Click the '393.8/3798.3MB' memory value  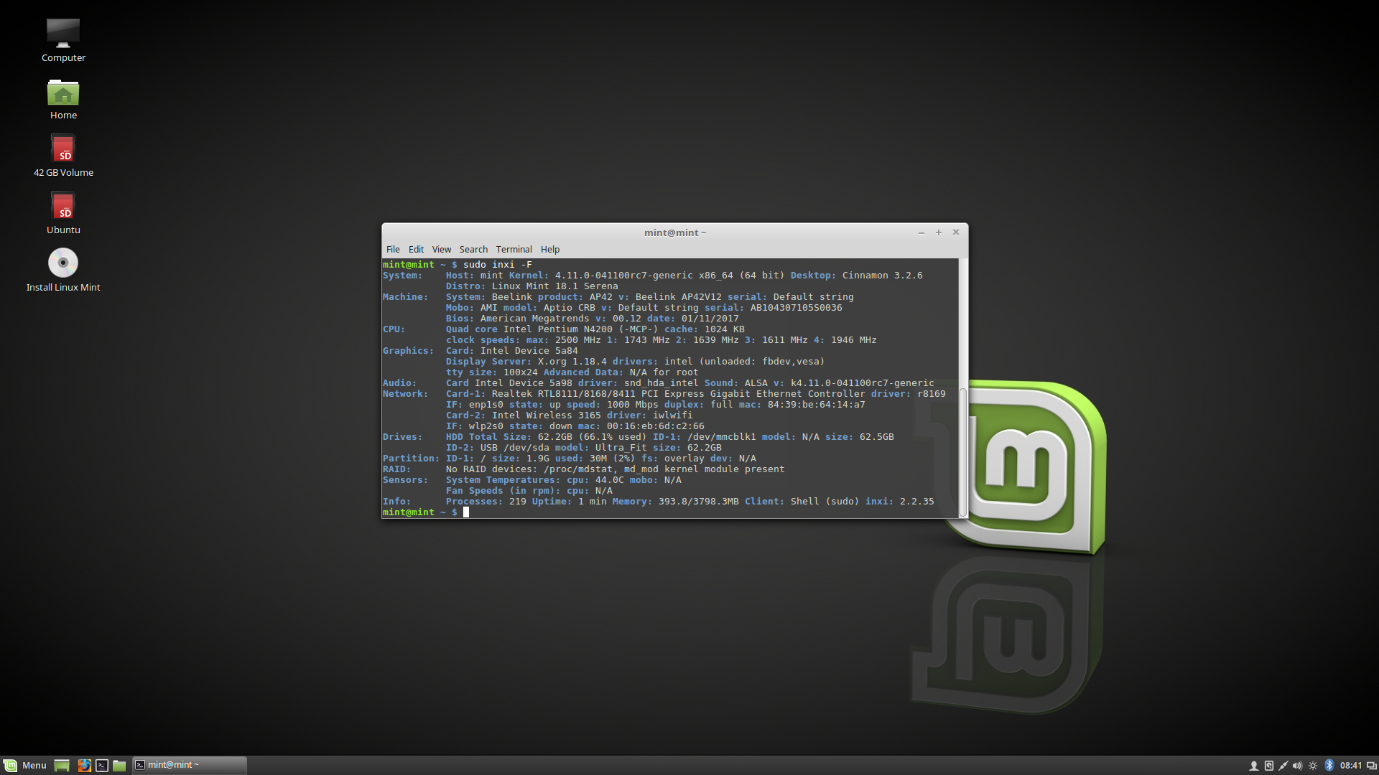(699, 502)
